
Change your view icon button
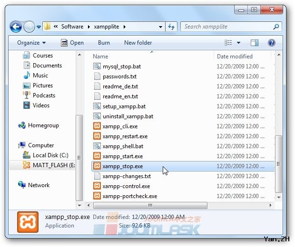228,43
